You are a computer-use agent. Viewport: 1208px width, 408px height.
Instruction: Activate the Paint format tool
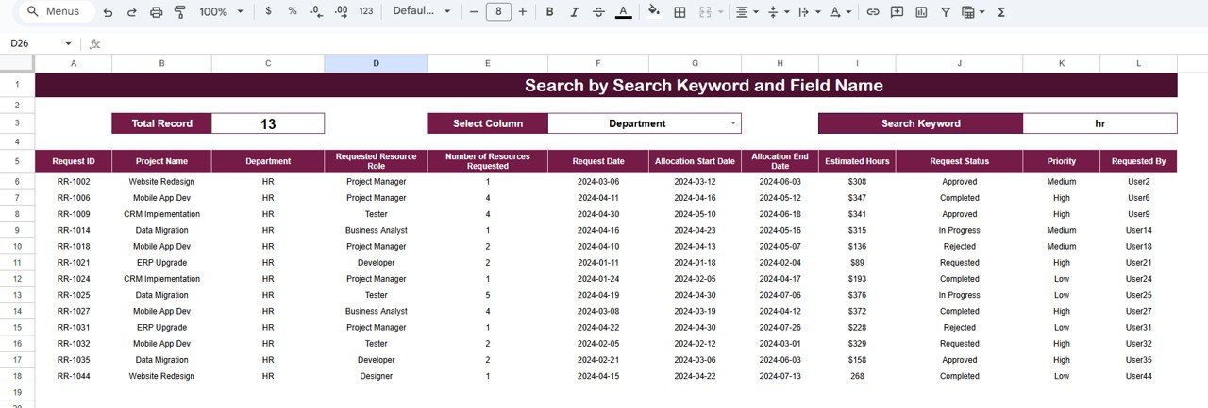point(180,12)
